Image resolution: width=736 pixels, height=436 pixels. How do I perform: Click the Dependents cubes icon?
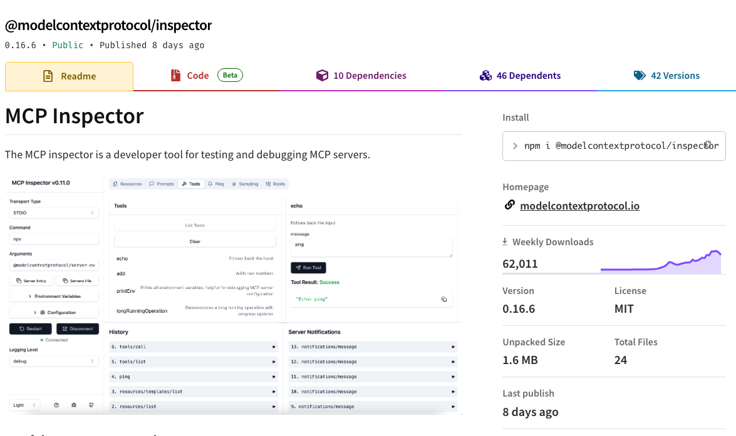(485, 76)
